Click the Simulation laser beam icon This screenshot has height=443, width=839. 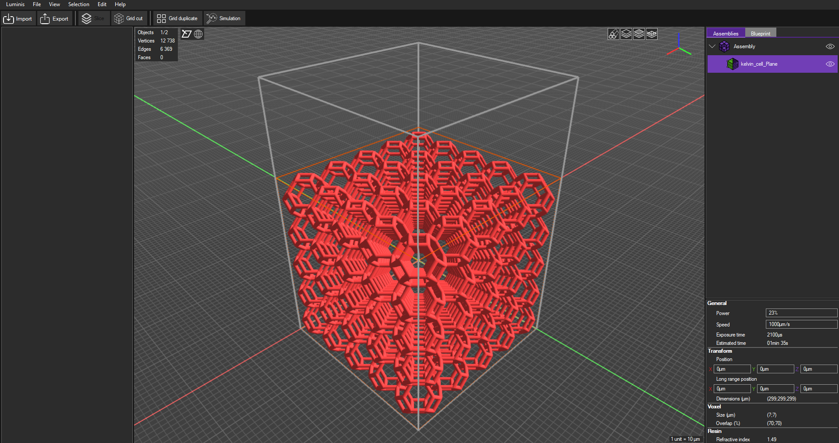coord(212,18)
